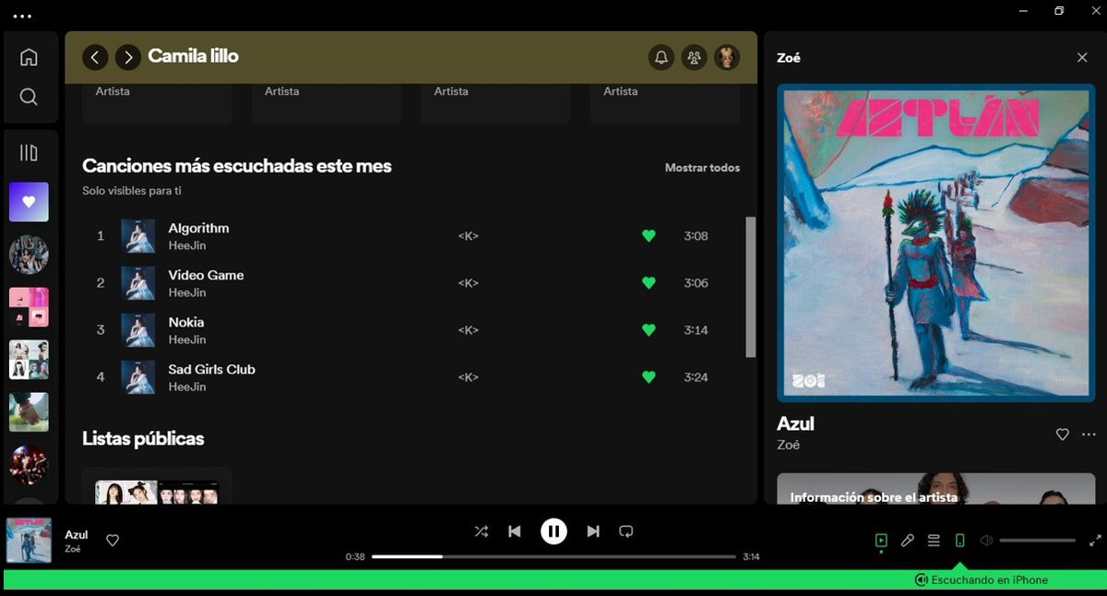Restore down the window

coord(1059,11)
